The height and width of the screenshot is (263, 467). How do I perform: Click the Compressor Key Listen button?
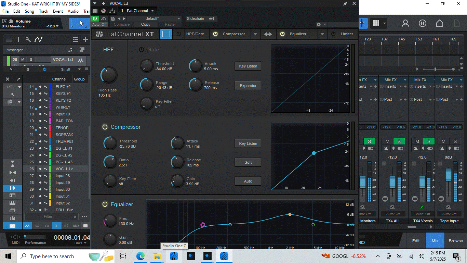coord(248,143)
